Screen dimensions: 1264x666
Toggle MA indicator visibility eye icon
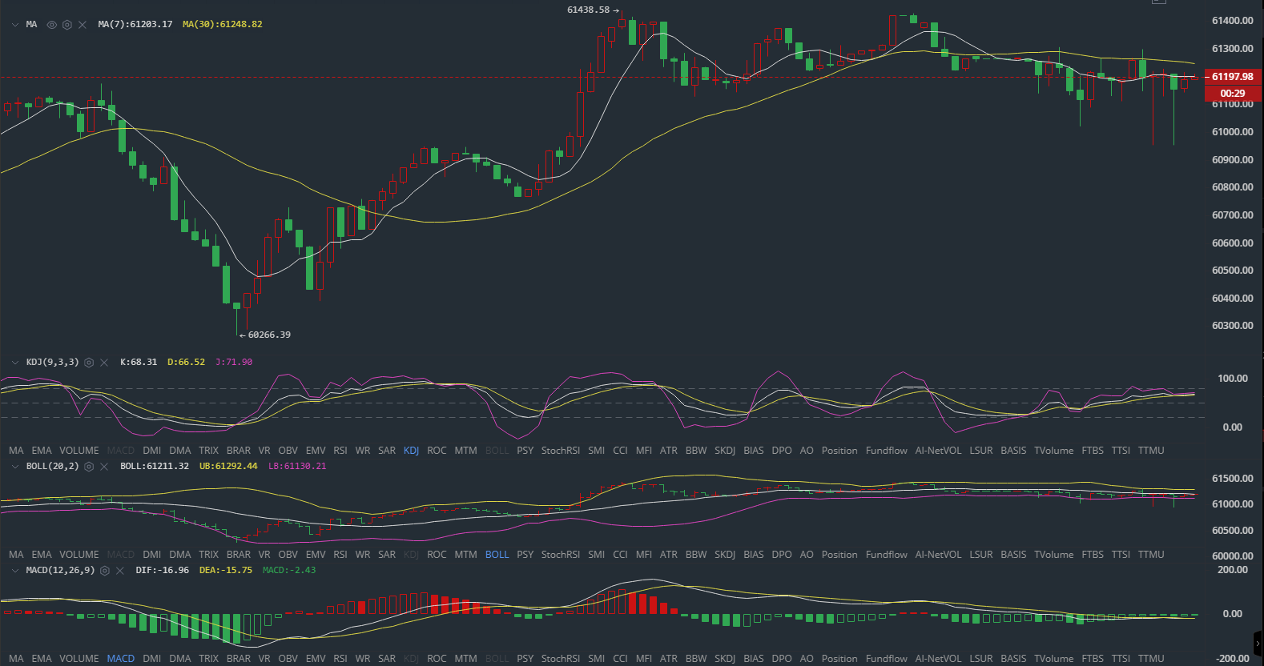click(x=52, y=25)
